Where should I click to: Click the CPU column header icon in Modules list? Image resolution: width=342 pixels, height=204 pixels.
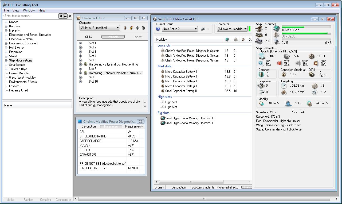pyautogui.click(x=227, y=40)
